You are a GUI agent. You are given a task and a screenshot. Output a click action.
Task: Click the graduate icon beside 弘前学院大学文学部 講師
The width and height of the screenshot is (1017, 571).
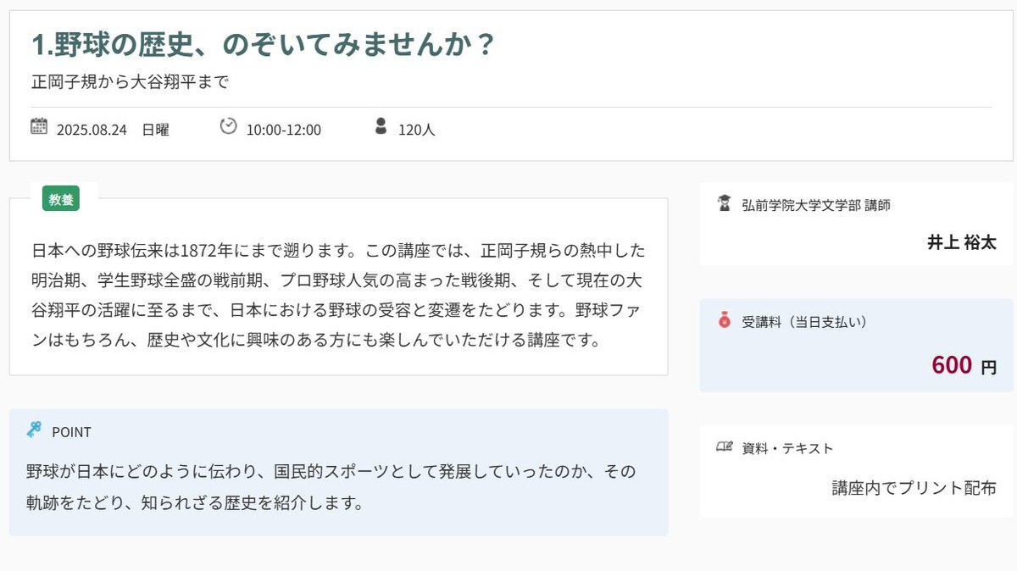click(724, 203)
